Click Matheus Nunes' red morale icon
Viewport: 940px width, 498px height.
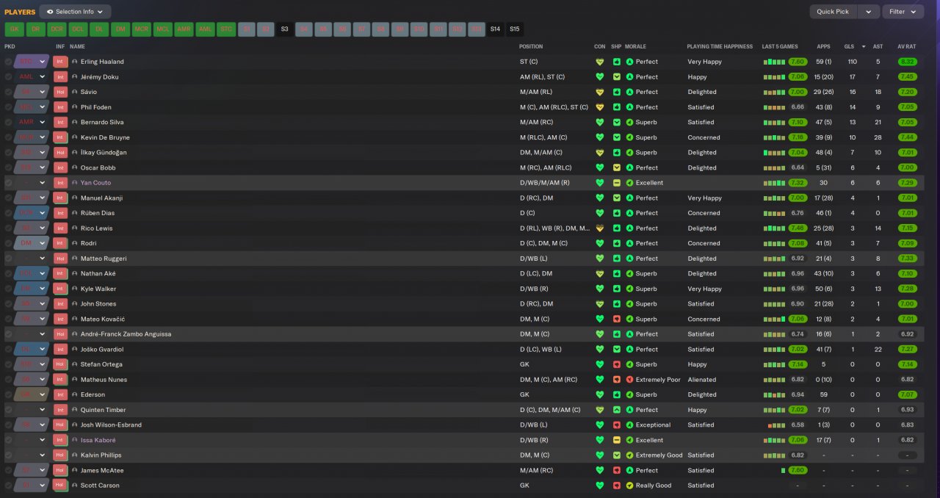[x=629, y=380]
